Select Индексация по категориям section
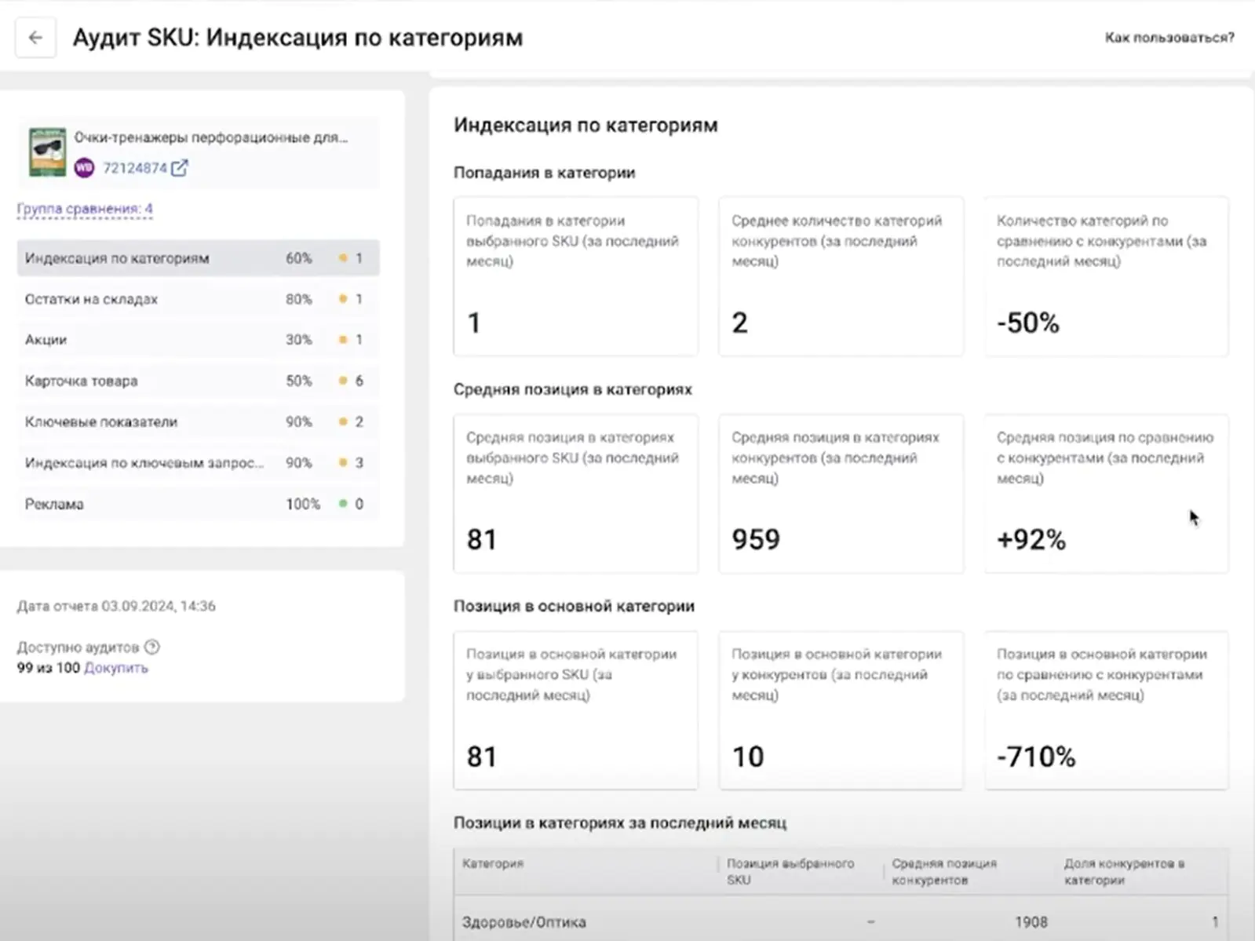This screenshot has width=1255, height=941. coord(198,258)
